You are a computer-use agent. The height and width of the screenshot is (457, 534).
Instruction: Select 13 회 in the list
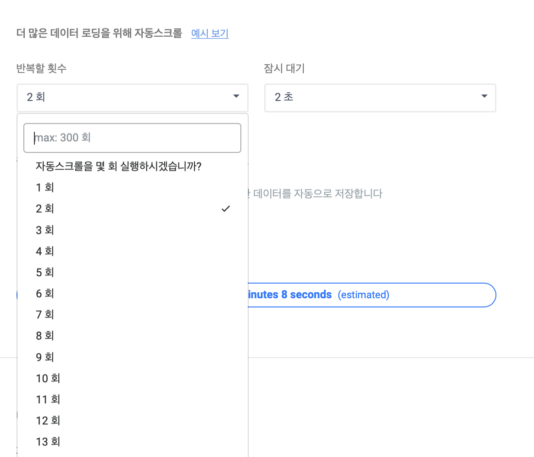[x=48, y=441]
